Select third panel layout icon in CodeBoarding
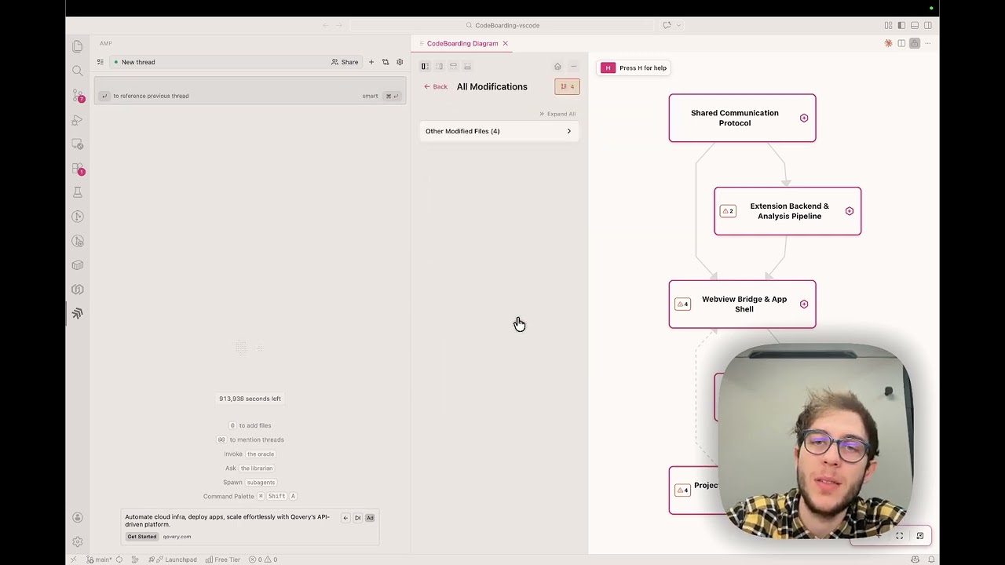Image resolution: width=1005 pixels, height=565 pixels. click(453, 67)
